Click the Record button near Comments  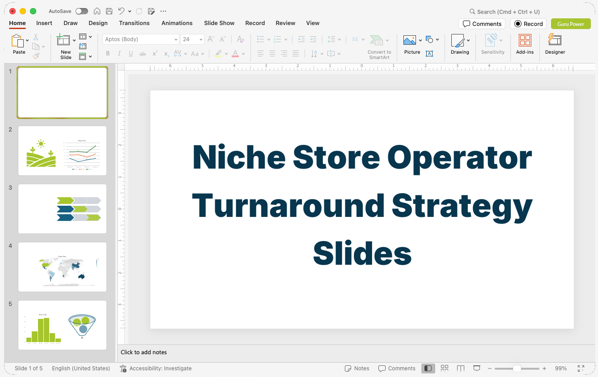528,24
